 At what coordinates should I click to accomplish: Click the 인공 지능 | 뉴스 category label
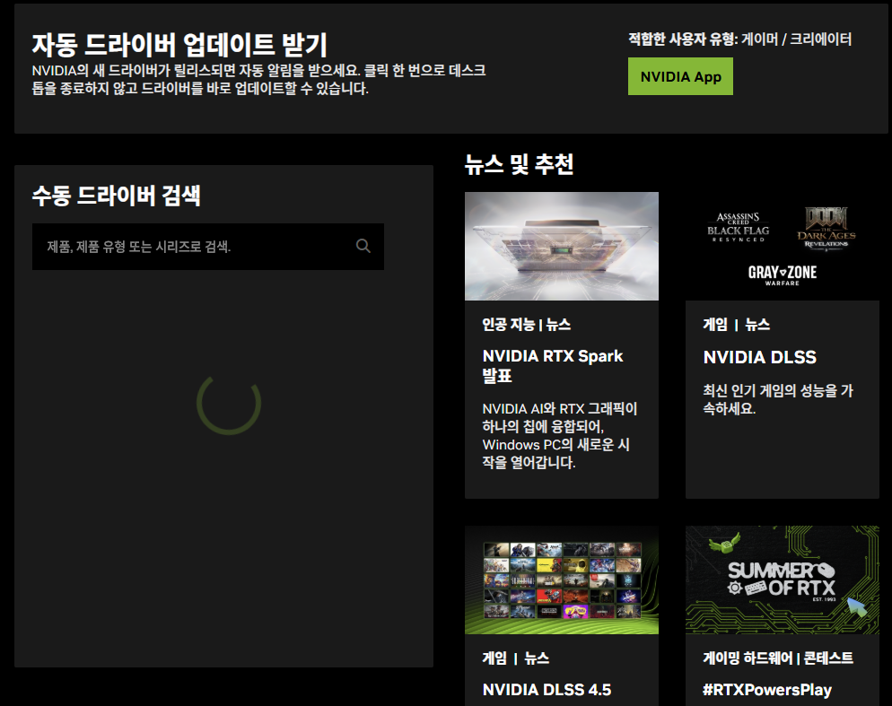(x=526, y=324)
